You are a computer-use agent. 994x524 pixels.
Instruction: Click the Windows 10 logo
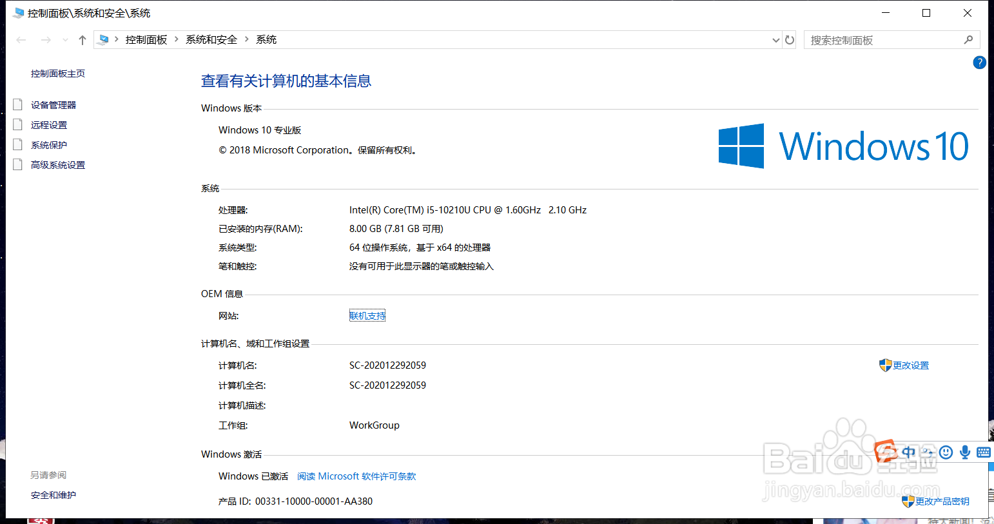[844, 146]
